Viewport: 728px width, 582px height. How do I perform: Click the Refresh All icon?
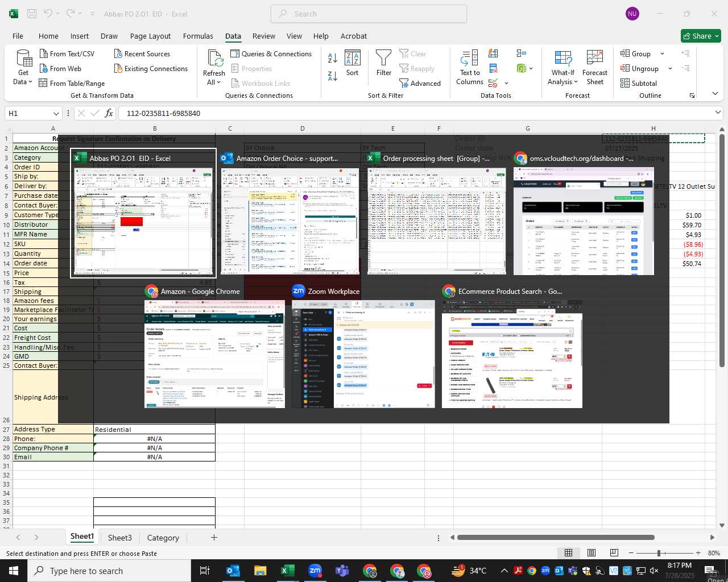pos(215,59)
